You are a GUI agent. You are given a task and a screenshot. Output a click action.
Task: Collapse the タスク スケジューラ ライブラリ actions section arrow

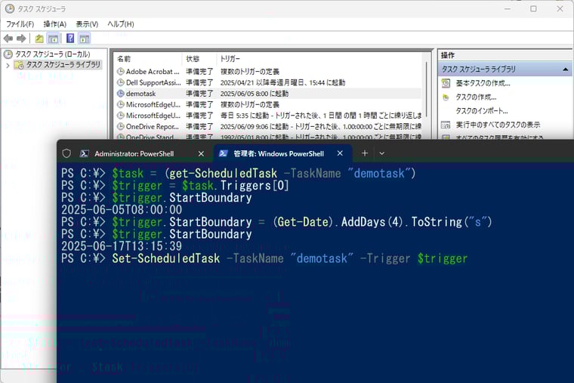566,69
